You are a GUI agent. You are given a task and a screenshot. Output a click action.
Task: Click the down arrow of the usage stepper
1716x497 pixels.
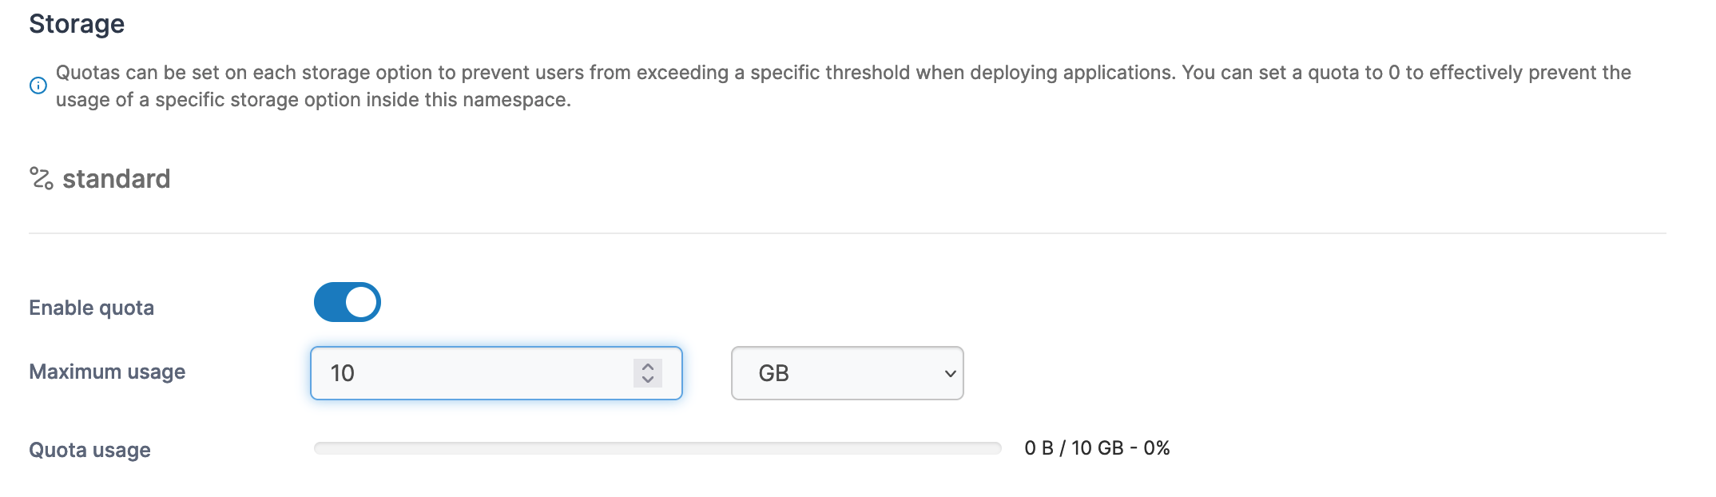click(647, 380)
